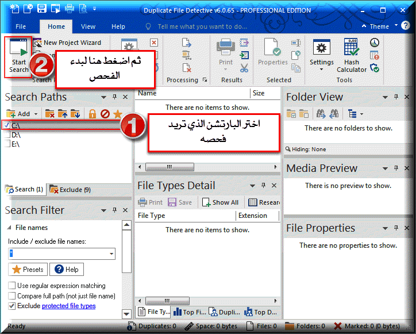Open the protected file types link
Screen dimensions: 416x334
click(x=69, y=306)
